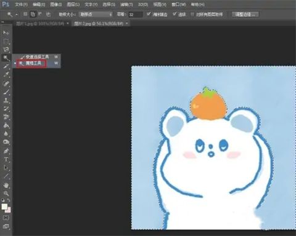Select the Healing Brush tool
The width and height of the screenshot is (296, 236).
point(6,84)
